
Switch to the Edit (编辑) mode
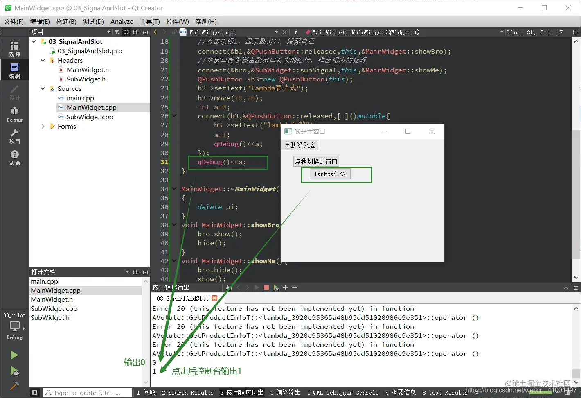click(14, 70)
